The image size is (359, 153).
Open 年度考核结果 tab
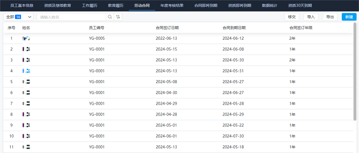pos(172,6)
